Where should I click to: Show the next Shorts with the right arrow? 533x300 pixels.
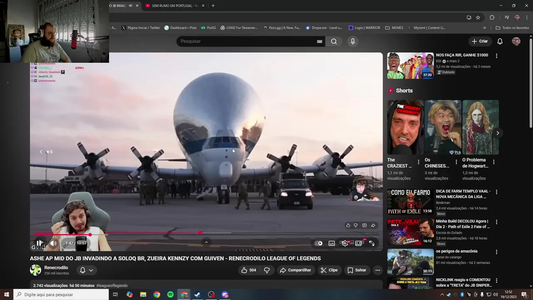coord(497,133)
